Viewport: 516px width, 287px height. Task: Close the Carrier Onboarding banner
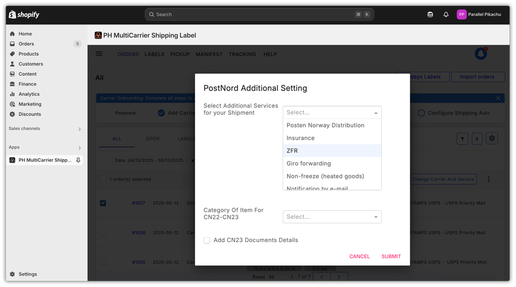tap(498, 98)
